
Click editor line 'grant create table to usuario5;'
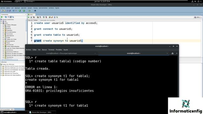pyautogui.click(x=57, y=35)
